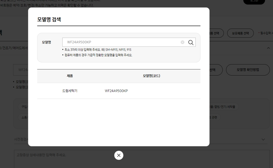Click the background model input showing WF24

21,70
